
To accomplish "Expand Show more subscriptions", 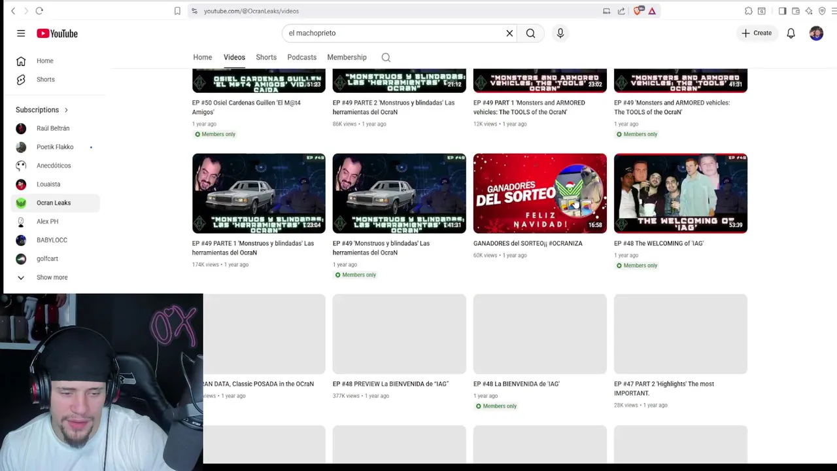I will coord(56,278).
